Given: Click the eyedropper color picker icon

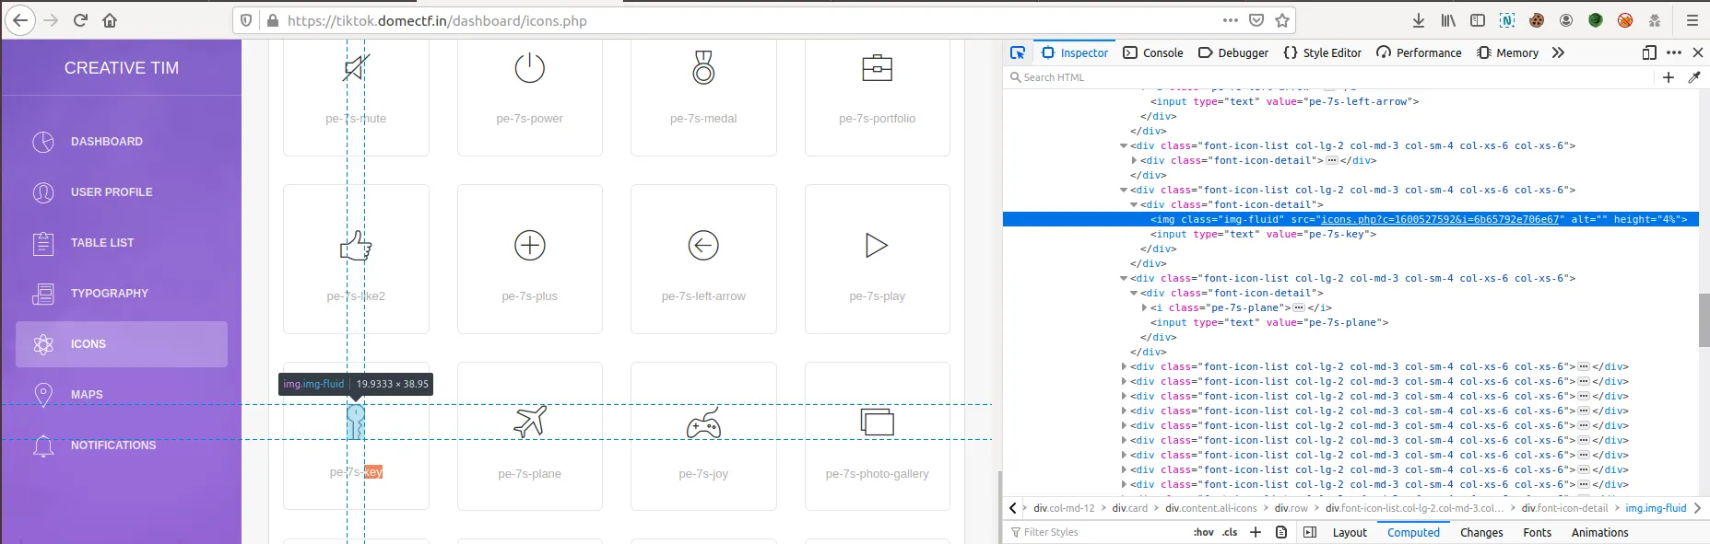Looking at the screenshot, I should (1693, 77).
